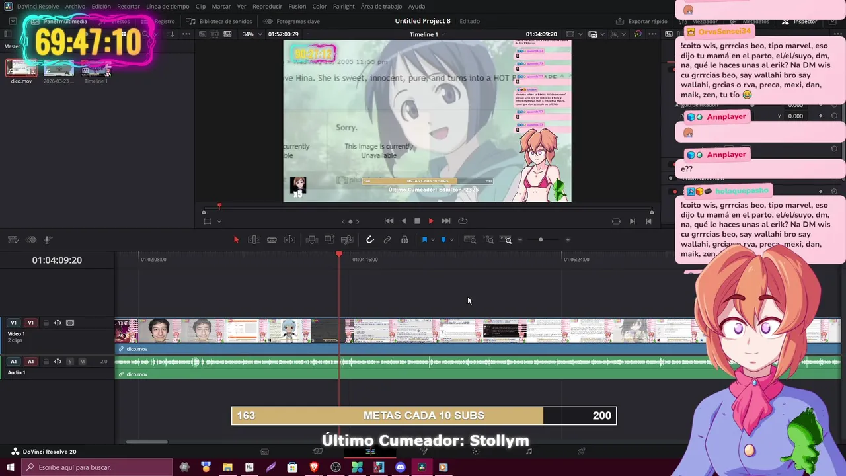
Task: Open the Archivo menu
Action: (x=75, y=6)
